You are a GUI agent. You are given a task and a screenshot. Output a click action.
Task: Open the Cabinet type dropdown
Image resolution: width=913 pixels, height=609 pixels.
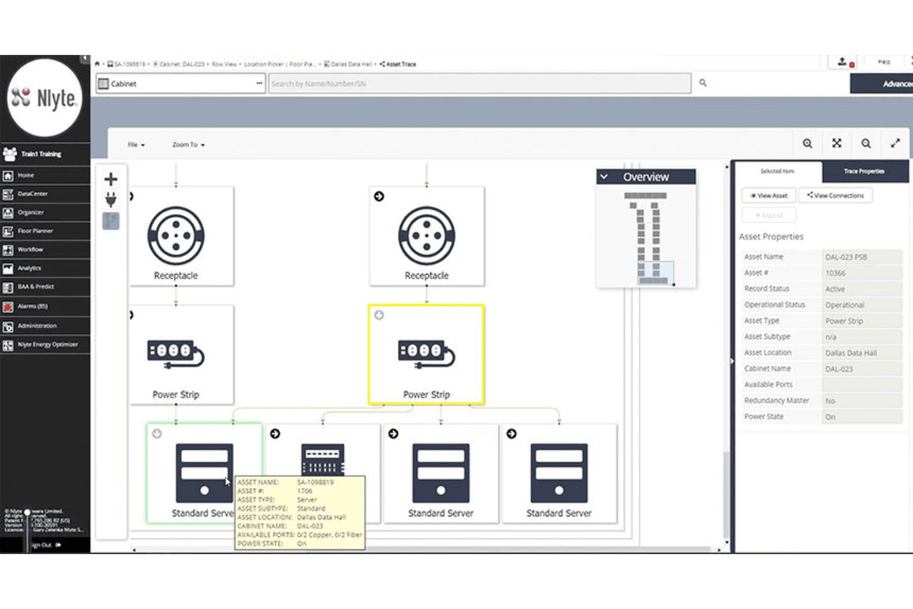(x=181, y=83)
